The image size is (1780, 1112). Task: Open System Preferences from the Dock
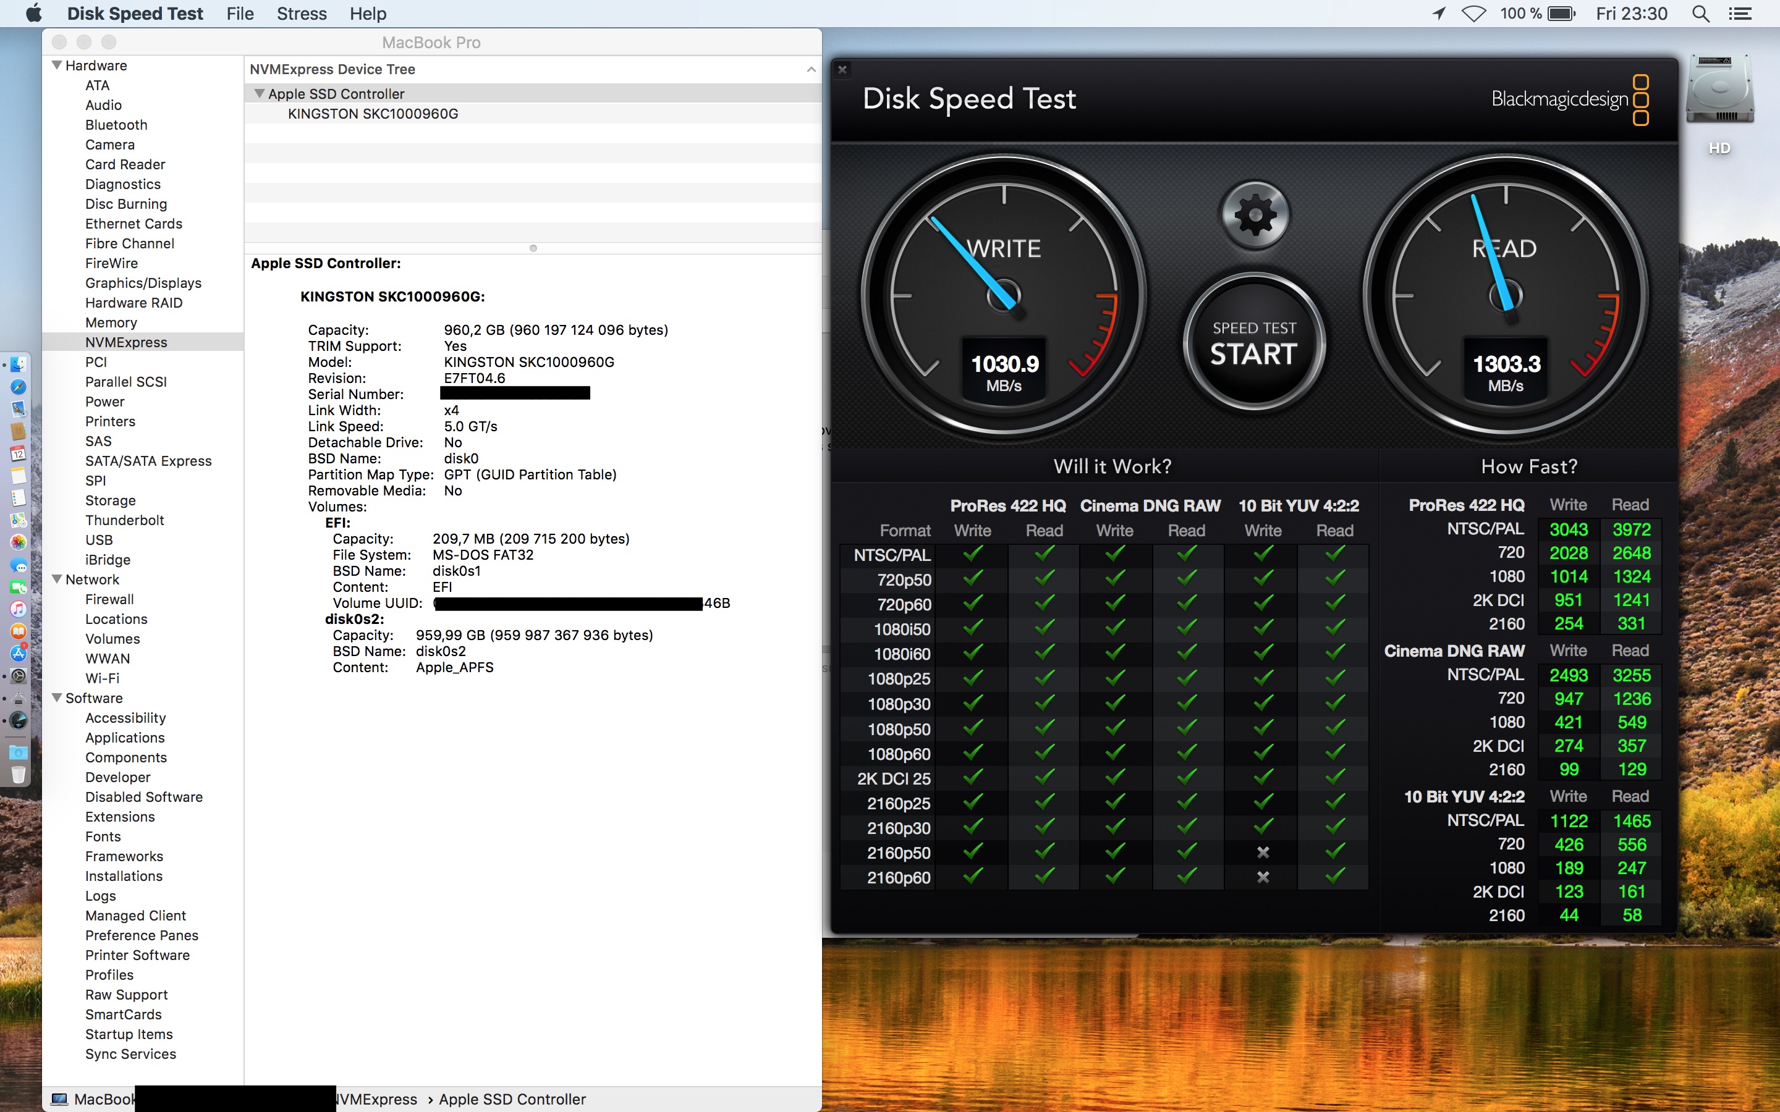(x=19, y=675)
